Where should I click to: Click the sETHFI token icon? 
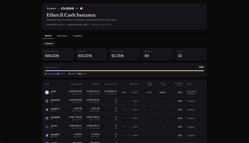pyautogui.click(x=47, y=127)
